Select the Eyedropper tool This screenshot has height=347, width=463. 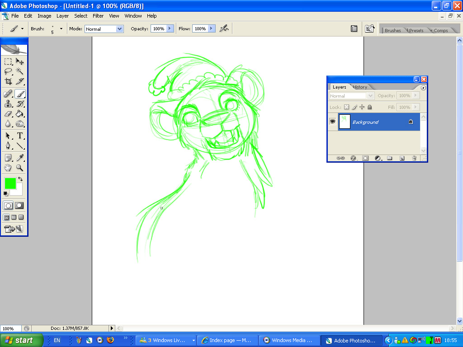[20, 157]
